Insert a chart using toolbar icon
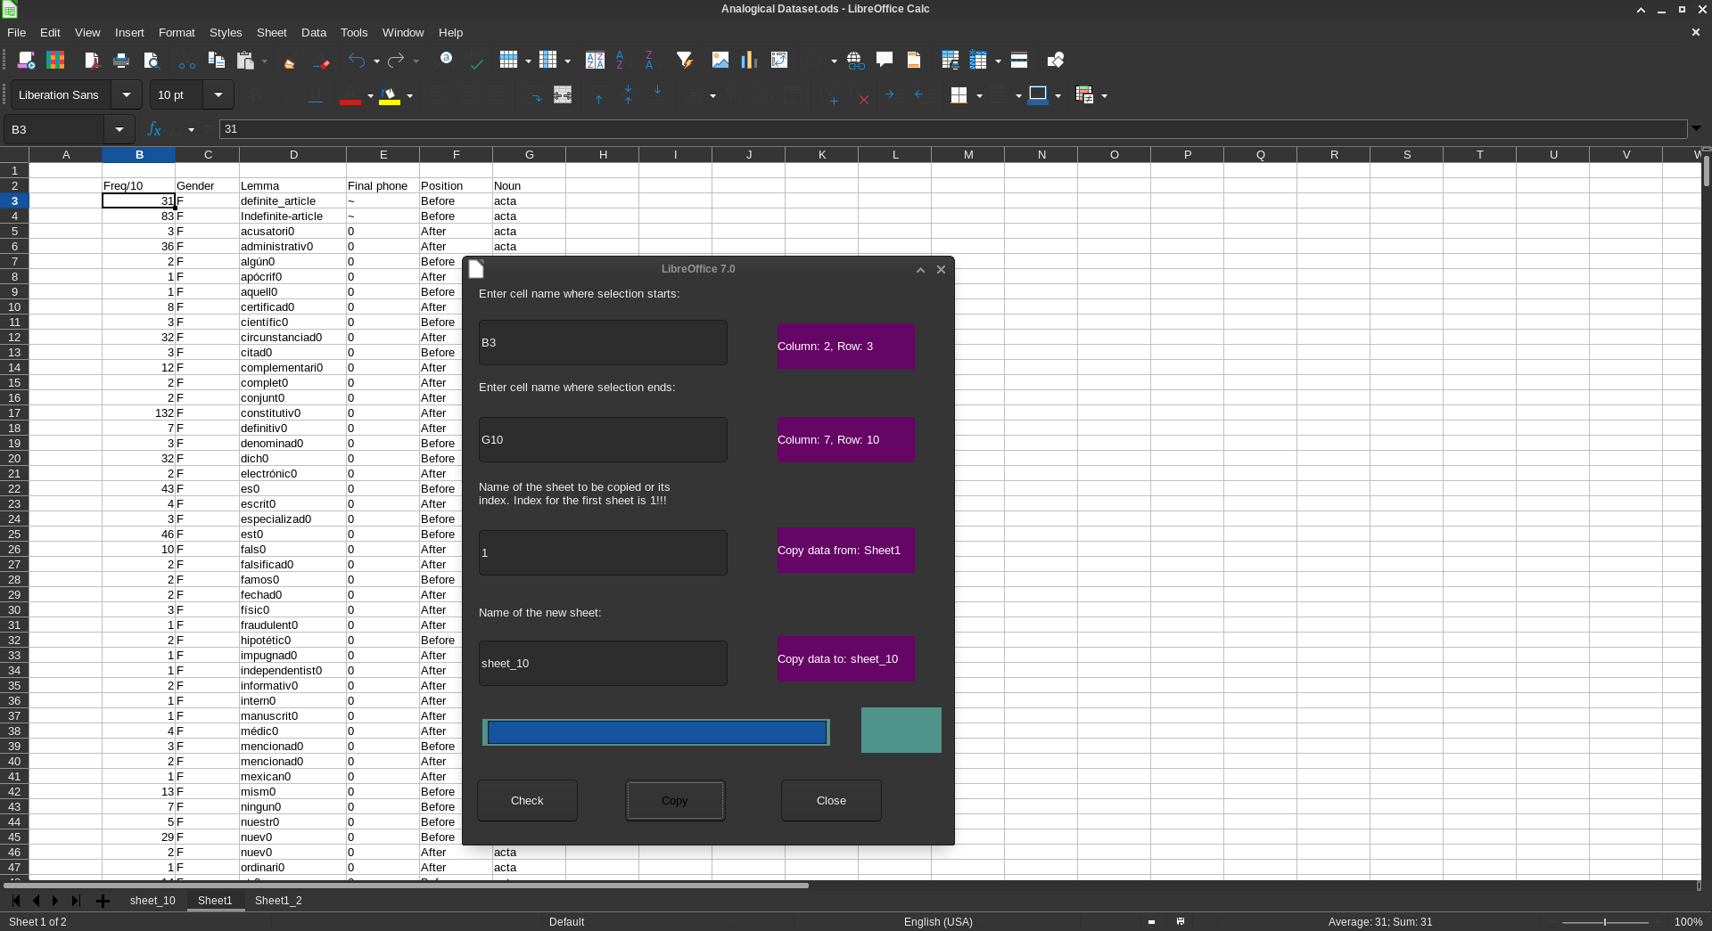 [749, 61]
